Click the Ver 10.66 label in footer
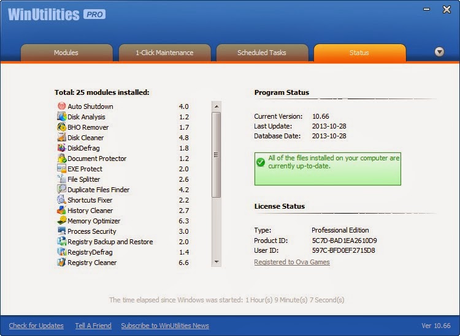 tap(436, 326)
